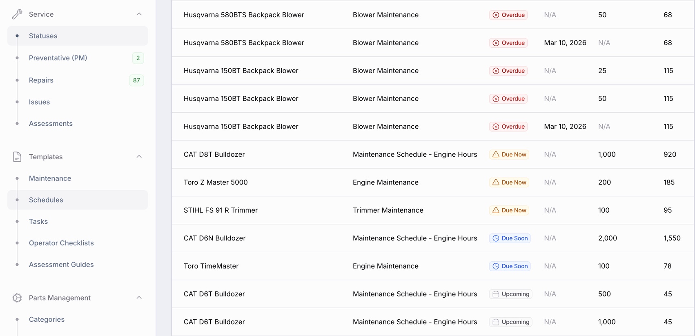Screen dimensions: 695x336
Task: Open Preventative (PM) in sidebar
Action: click(58, 58)
